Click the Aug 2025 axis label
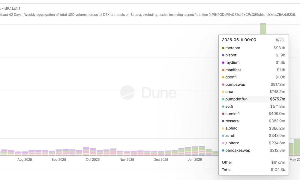Screen dimensions: 300x180 click(25, 160)
